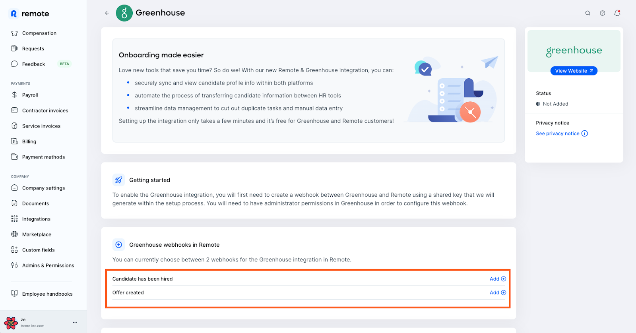Select Billing from the sidebar
This screenshot has height=333, width=636.
pos(29,141)
